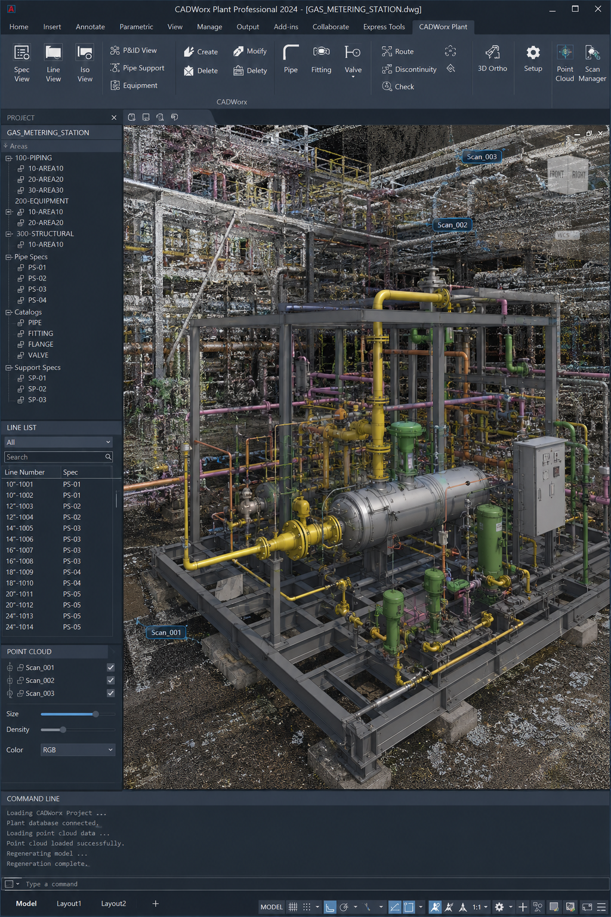Toggle grid display in status bar
This screenshot has height=917, width=611.
click(293, 907)
